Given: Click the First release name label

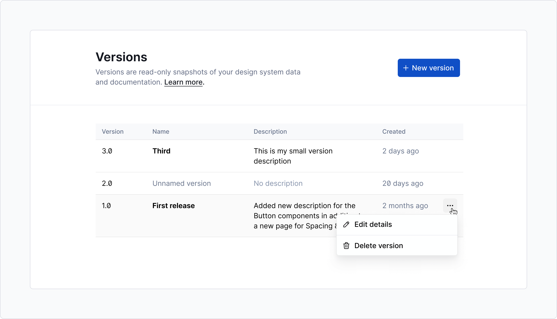Looking at the screenshot, I should coord(173,206).
